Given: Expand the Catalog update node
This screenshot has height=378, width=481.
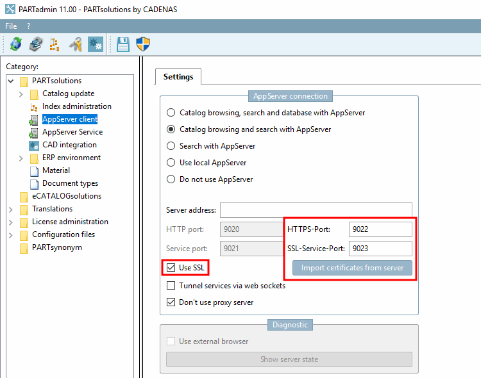Looking at the screenshot, I should click(x=21, y=94).
